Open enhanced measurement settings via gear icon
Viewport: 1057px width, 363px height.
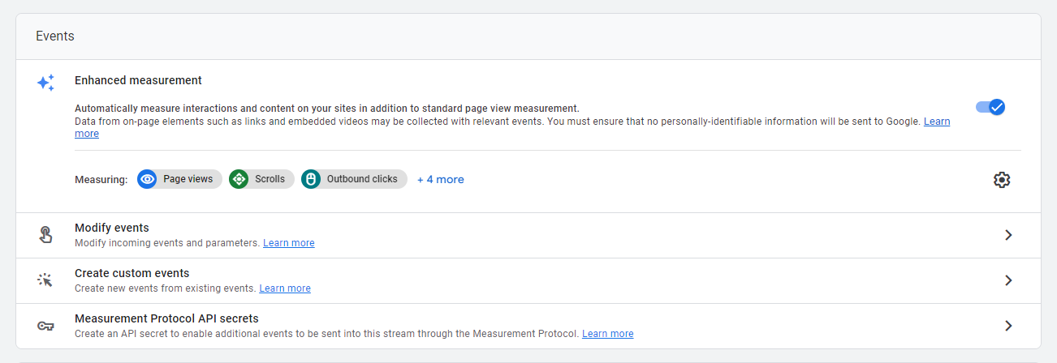pyautogui.click(x=1002, y=180)
